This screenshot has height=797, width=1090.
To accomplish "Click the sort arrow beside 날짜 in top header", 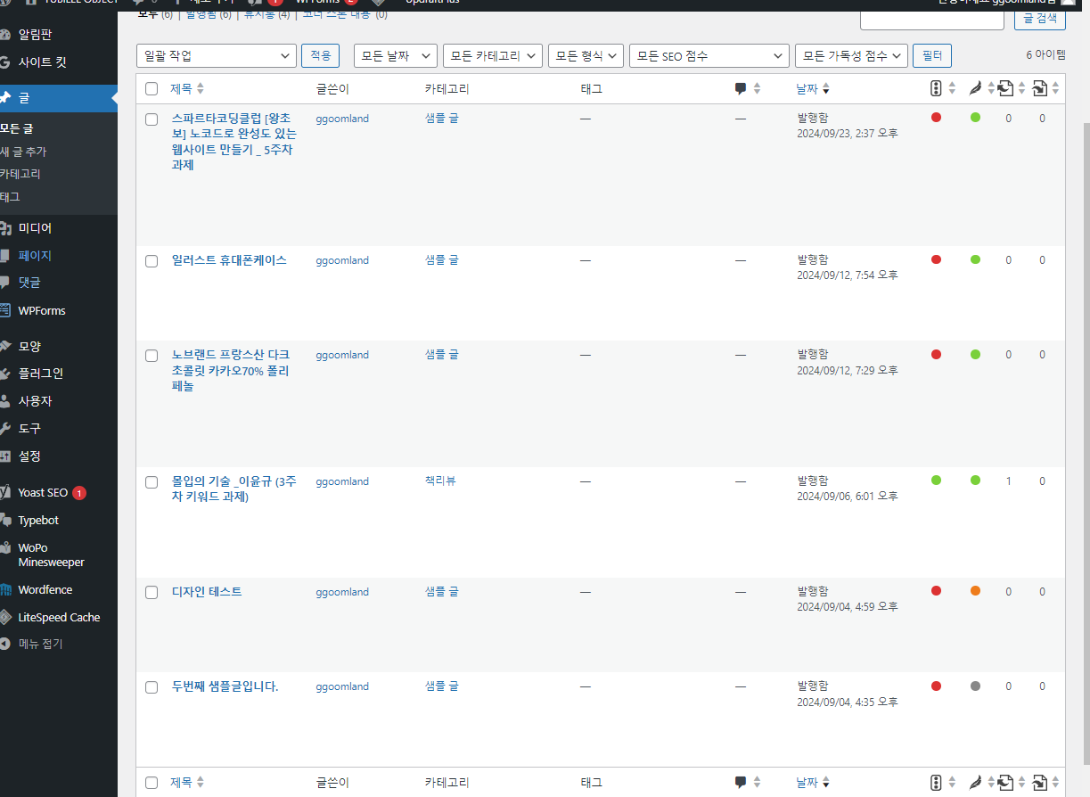I will 826,89.
